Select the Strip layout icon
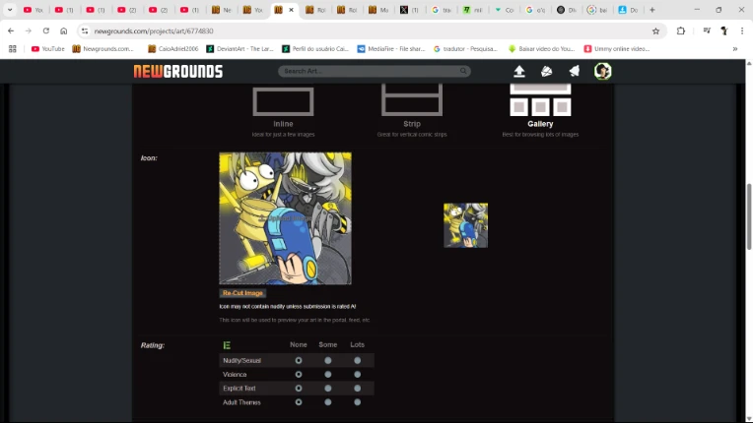Image resolution: width=753 pixels, height=423 pixels. (x=412, y=99)
